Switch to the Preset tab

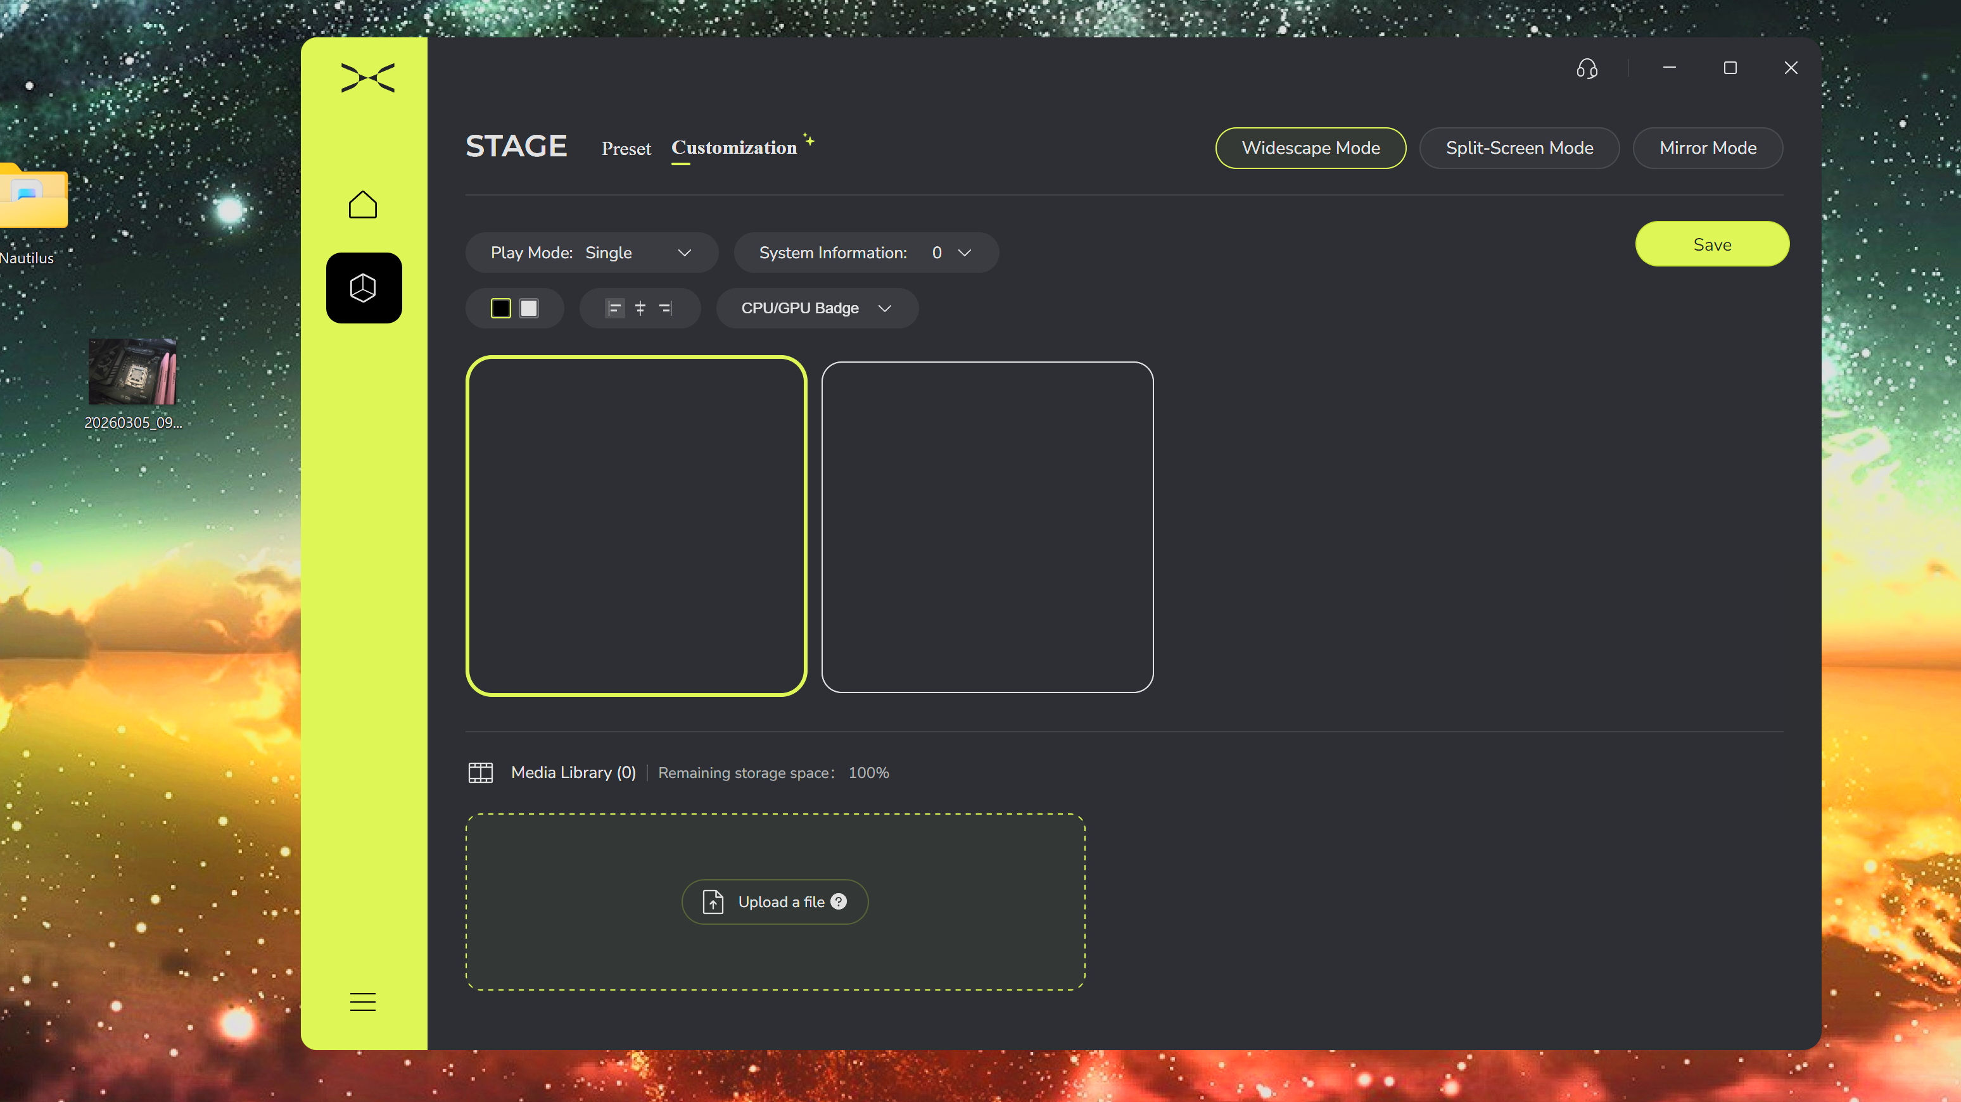point(626,148)
